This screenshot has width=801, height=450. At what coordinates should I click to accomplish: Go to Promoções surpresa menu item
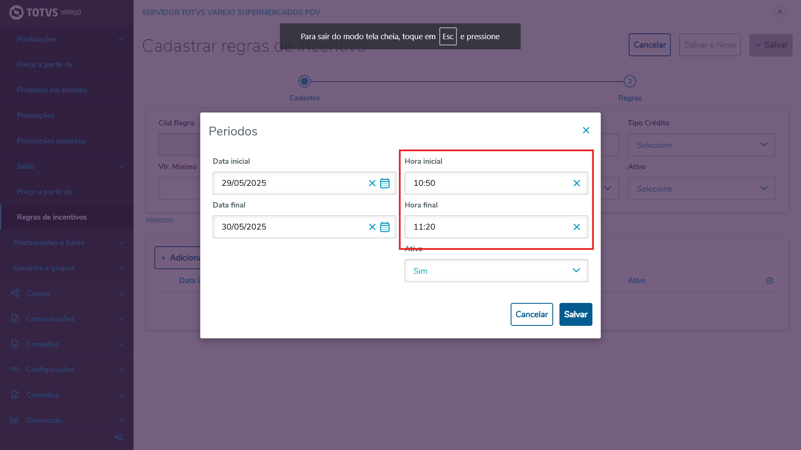51,141
